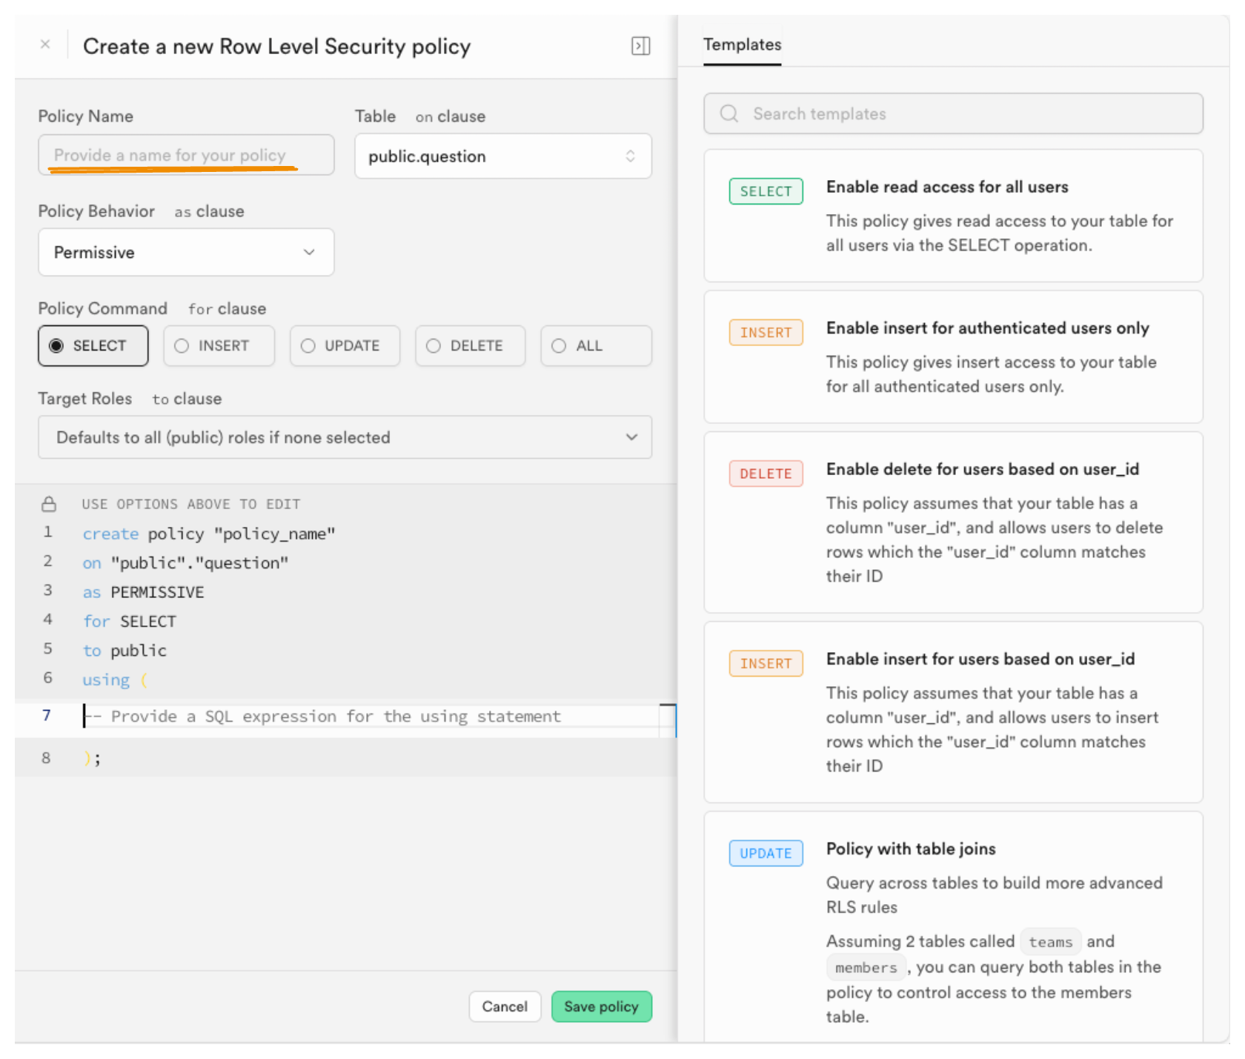
Task: Focus the Policy Name input field
Action: click(x=185, y=155)
